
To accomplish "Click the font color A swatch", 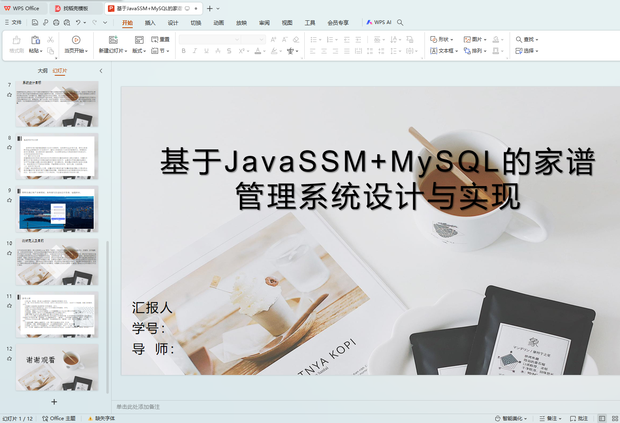I will 258,51.
